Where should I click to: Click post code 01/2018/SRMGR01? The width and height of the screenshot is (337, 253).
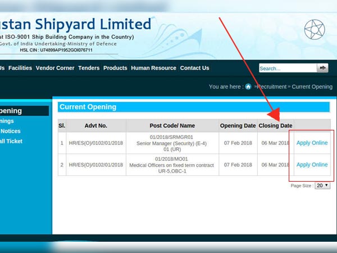click(171, 137)
